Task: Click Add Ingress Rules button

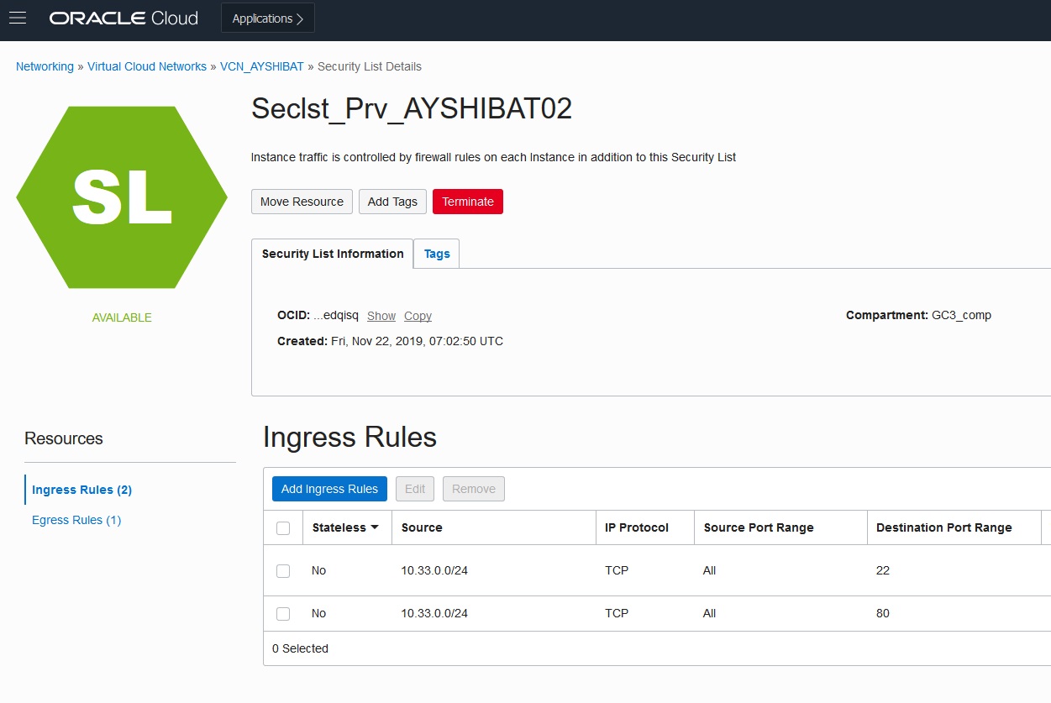Action: point(329,489)
